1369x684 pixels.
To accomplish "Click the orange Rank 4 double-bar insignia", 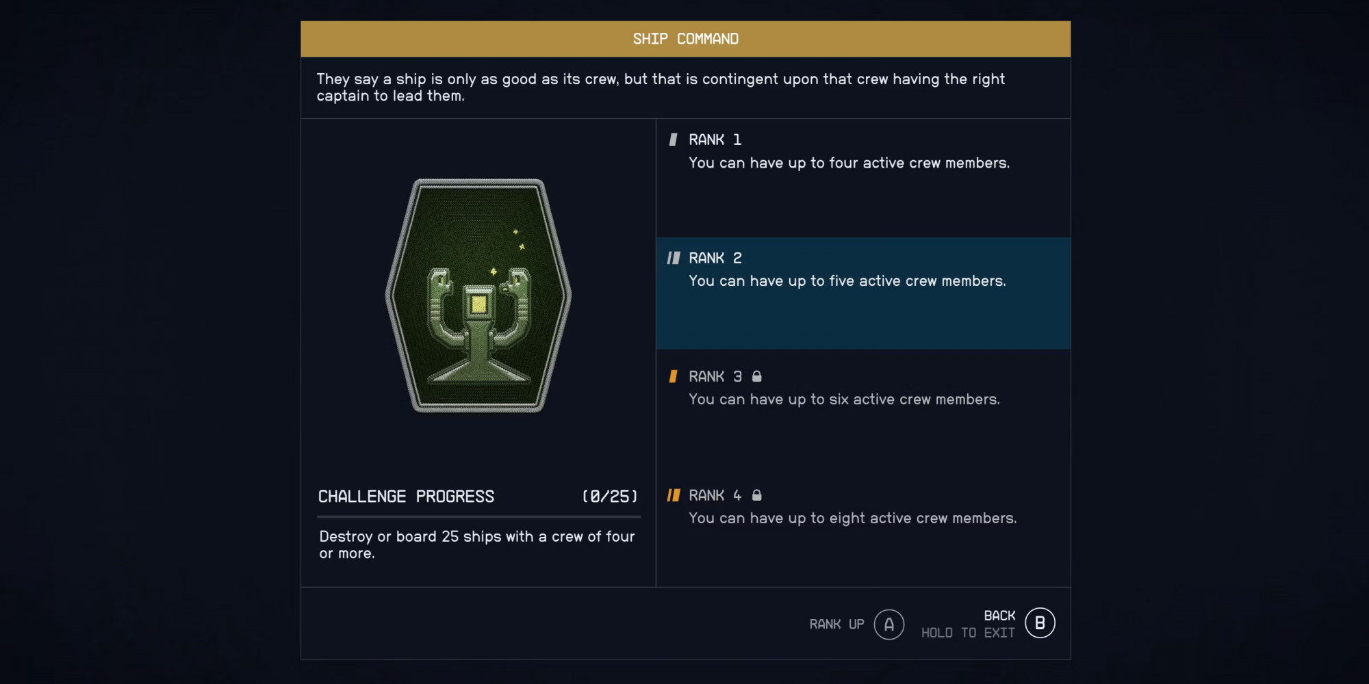I will pos(674,495).
